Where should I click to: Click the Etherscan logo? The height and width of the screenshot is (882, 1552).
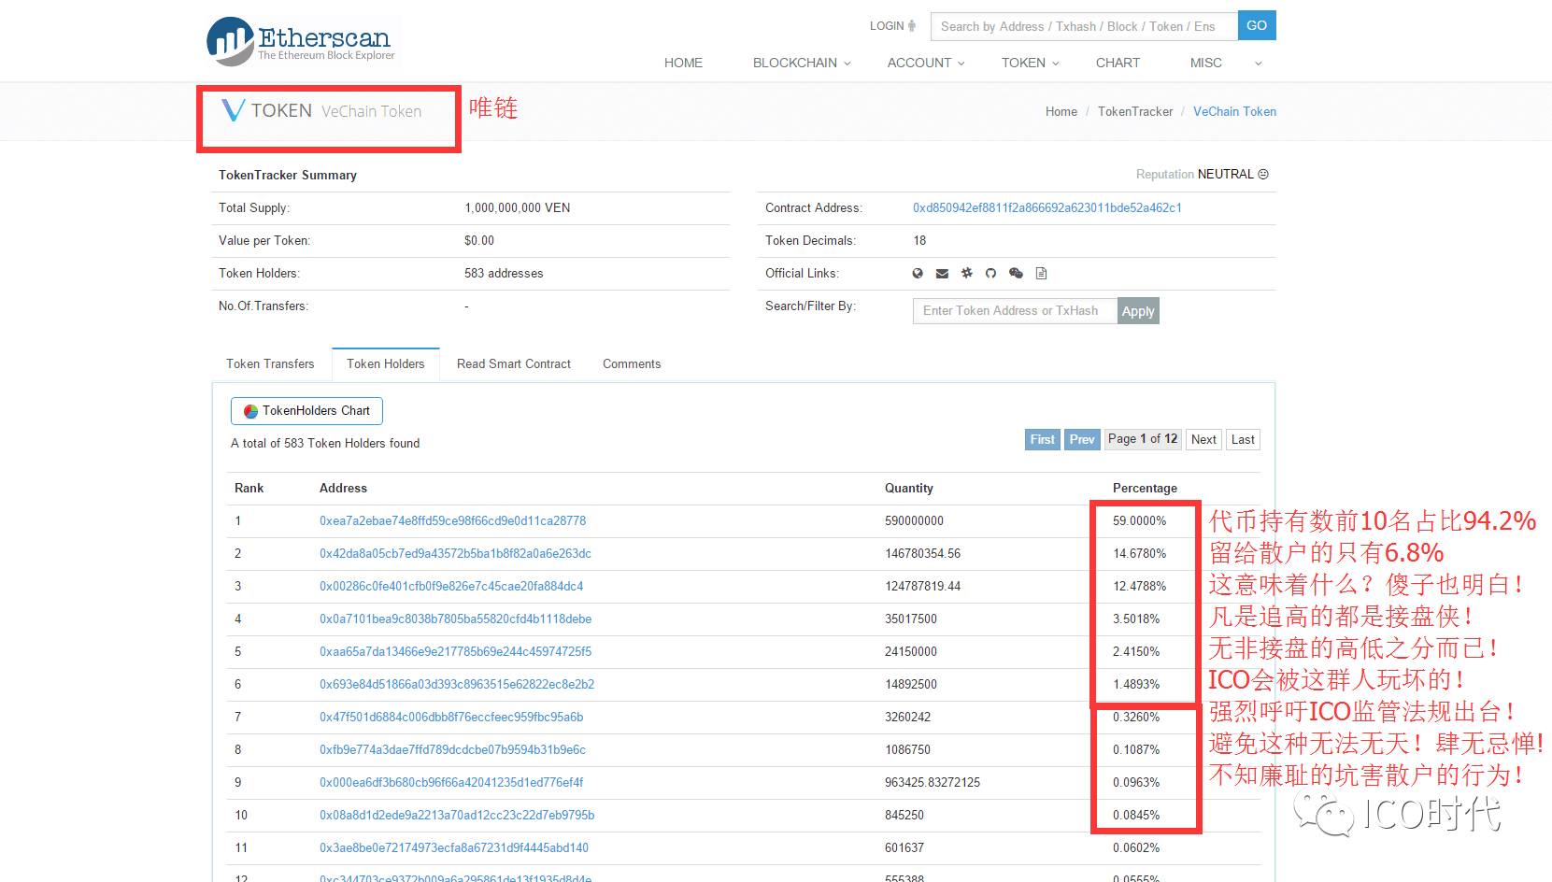(x=300, y=41)
